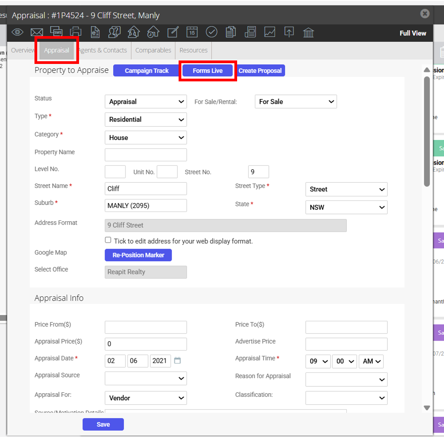Screen dimensions: 444x439
Task: Close the Appraisal dialog with X icon
Action: tap(425, 14)
